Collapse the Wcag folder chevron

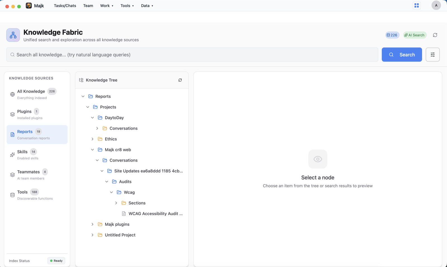111,192
